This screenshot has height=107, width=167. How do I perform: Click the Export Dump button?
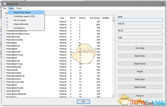click(x=140, y=64)
